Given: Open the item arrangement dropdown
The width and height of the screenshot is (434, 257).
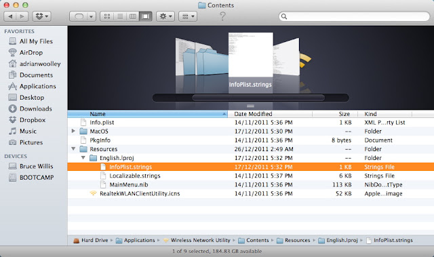Looking at the screenshot, I should (188, 16).
